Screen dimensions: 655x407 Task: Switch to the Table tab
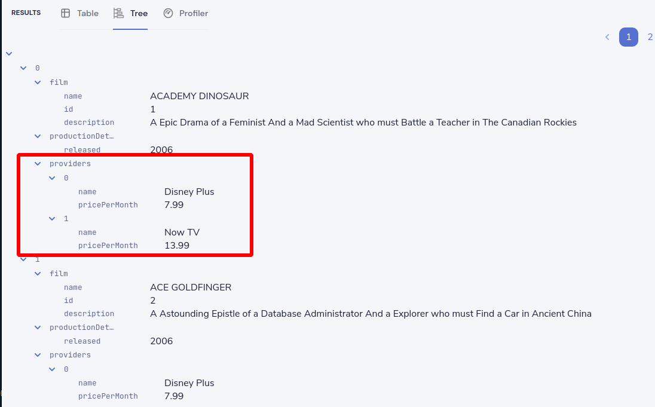pos(80,13)
